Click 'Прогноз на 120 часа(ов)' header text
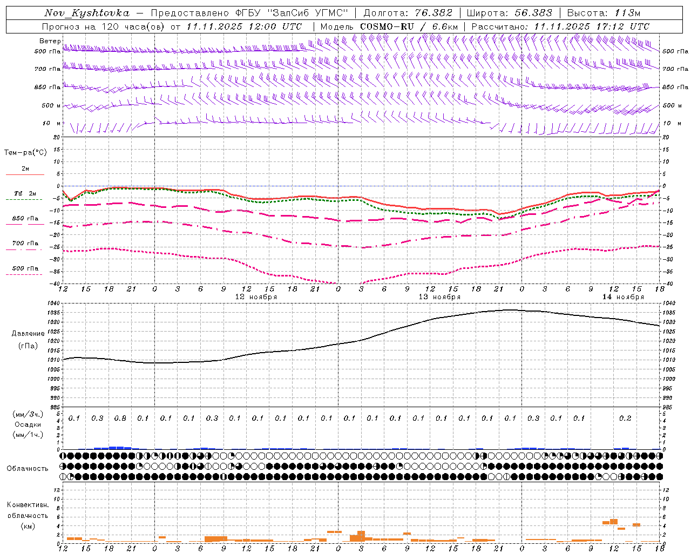This screenshot has height=553, width=691. [x=104, y=26]
